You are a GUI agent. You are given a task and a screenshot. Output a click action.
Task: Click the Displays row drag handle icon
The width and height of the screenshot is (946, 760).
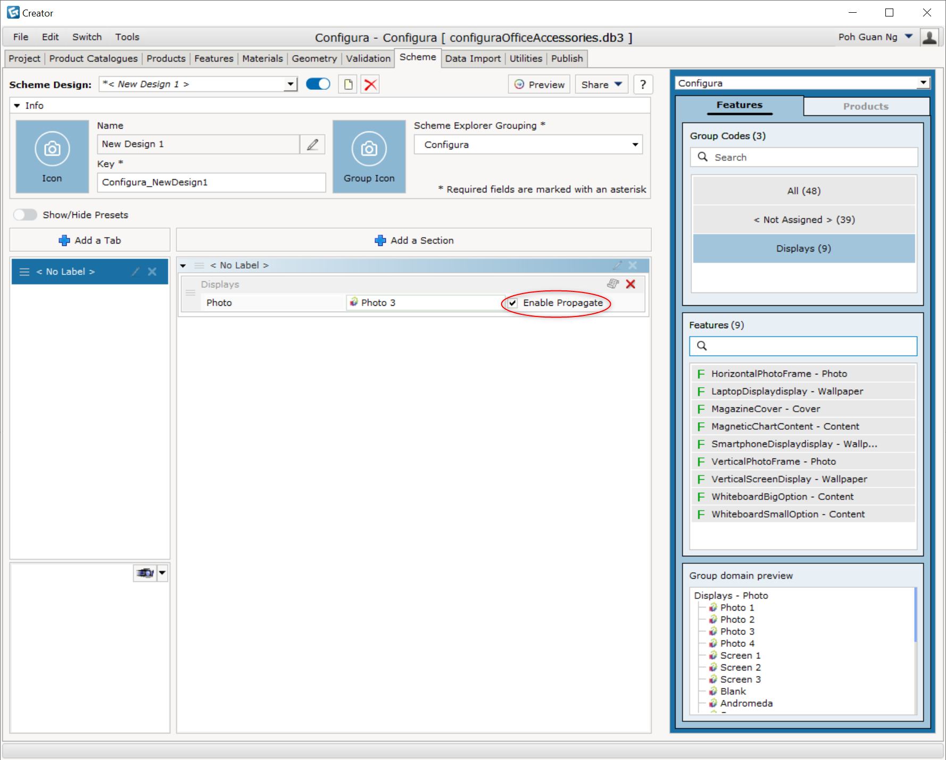190,293
